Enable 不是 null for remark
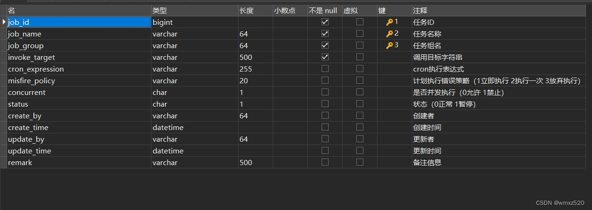 pos(325,162)
